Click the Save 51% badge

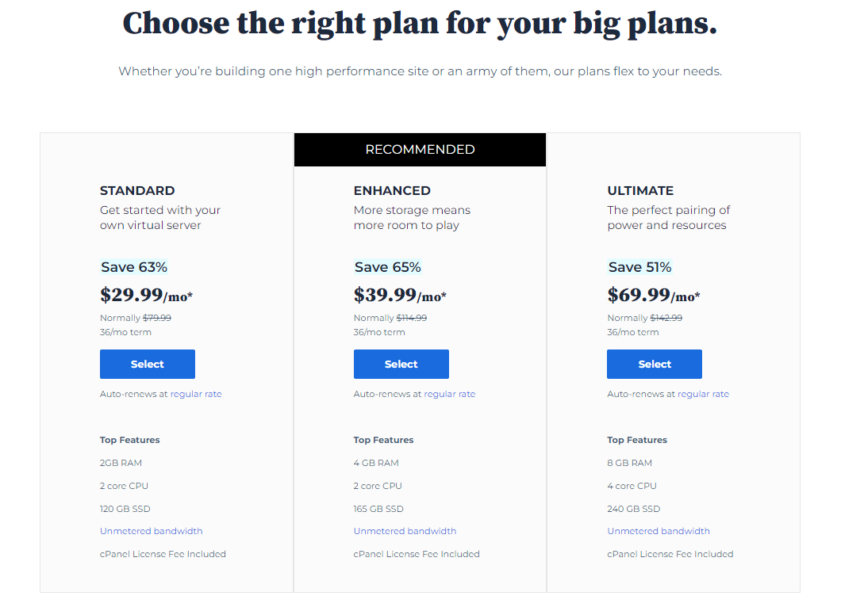click(639, 267)
